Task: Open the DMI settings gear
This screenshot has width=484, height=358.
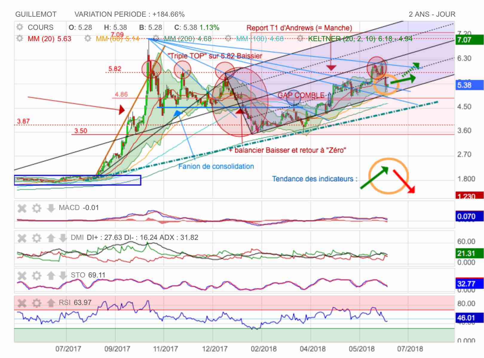Action: click(36, 238)
